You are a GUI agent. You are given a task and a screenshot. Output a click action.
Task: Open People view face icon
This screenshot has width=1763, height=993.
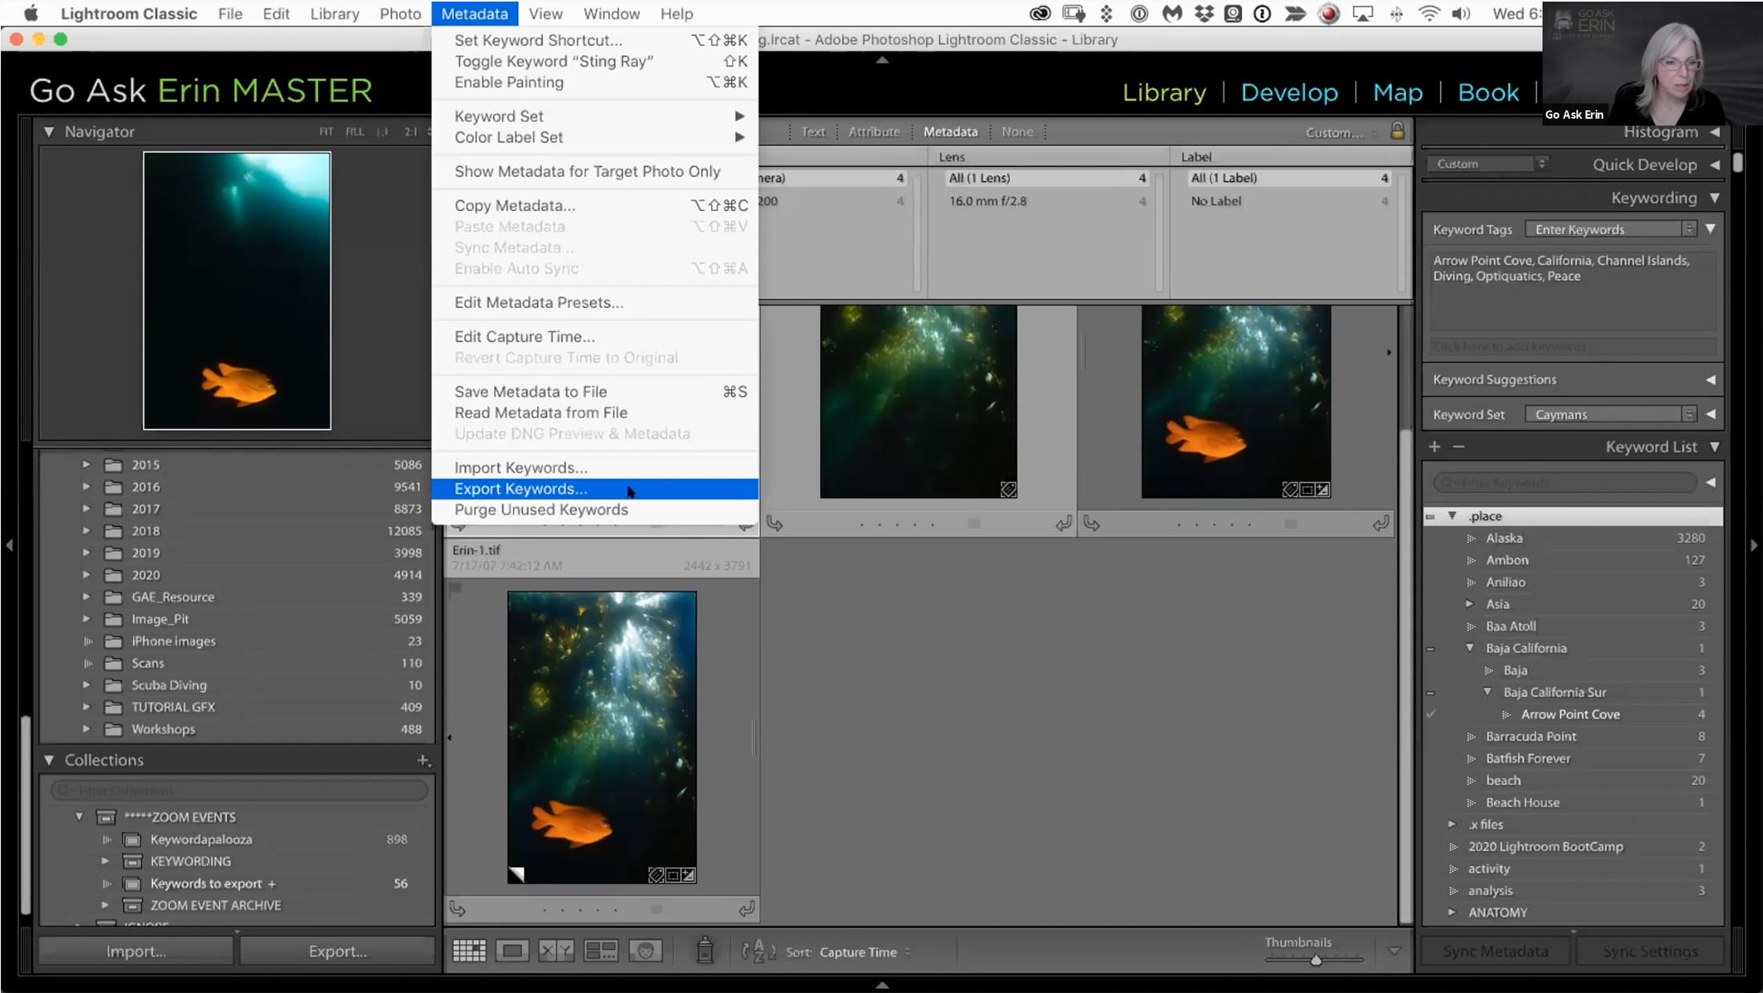click(645, 951)
